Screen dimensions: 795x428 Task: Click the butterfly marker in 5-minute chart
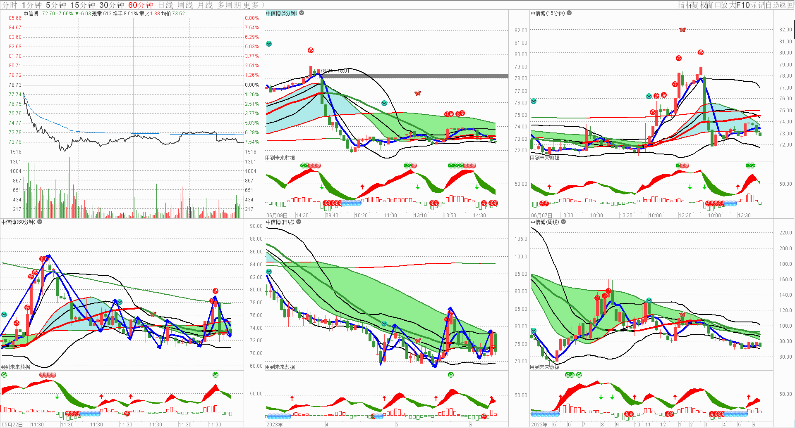click(418, 93)
